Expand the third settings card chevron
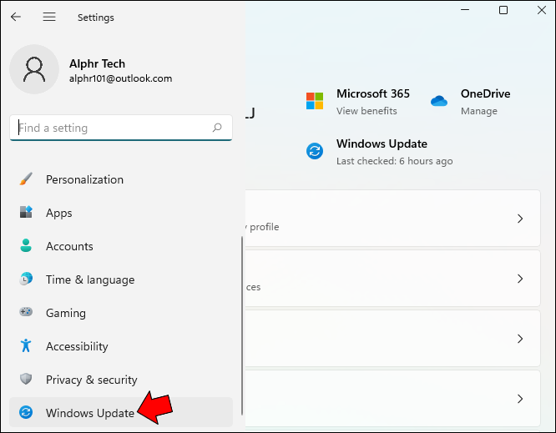The width and height of the screenshot is (556, 433). (x=520, y=339)
